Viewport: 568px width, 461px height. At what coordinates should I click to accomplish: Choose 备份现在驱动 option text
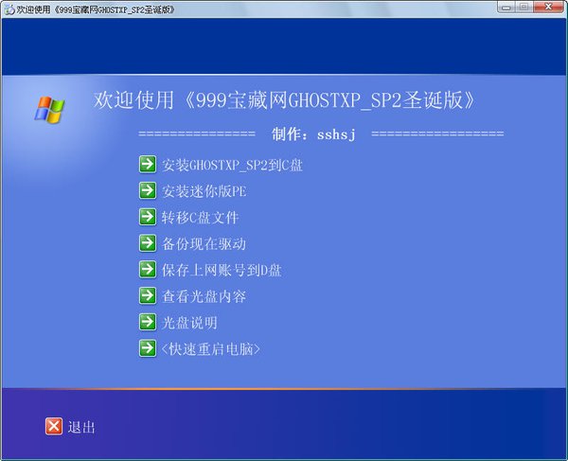click(x=204, y=243)
